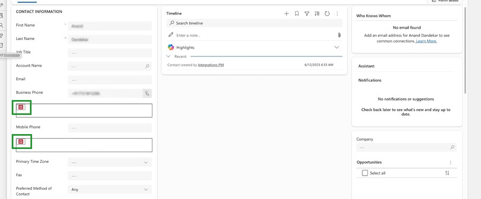Follow the Learn More link

pyautogui.click(x=426, y=41)
